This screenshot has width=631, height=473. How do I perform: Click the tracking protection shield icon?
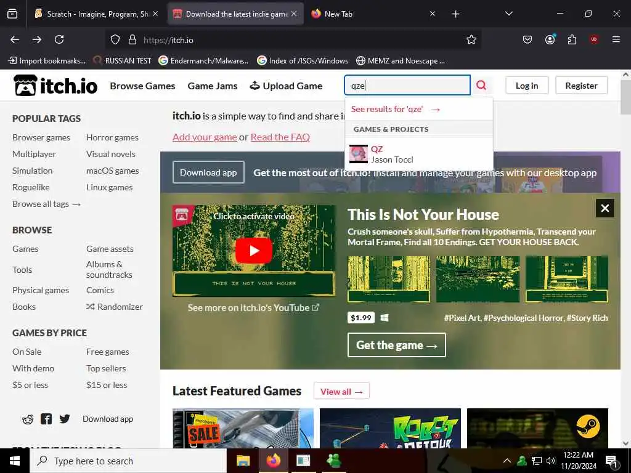click(x=115, y=40)
